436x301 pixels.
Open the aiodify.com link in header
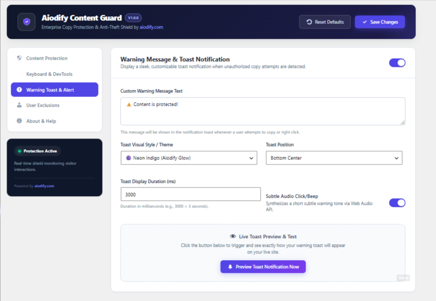tap(151, 27)
